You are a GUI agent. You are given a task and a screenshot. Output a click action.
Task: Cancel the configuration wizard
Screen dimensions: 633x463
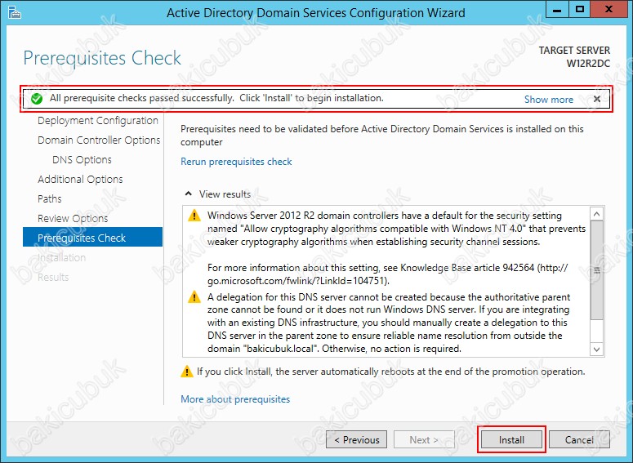point(579,439)
